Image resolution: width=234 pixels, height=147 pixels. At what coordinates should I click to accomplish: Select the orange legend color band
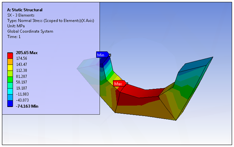point(10,61)
